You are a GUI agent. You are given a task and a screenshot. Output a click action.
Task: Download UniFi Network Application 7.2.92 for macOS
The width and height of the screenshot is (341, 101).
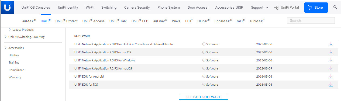coord(331,68)
